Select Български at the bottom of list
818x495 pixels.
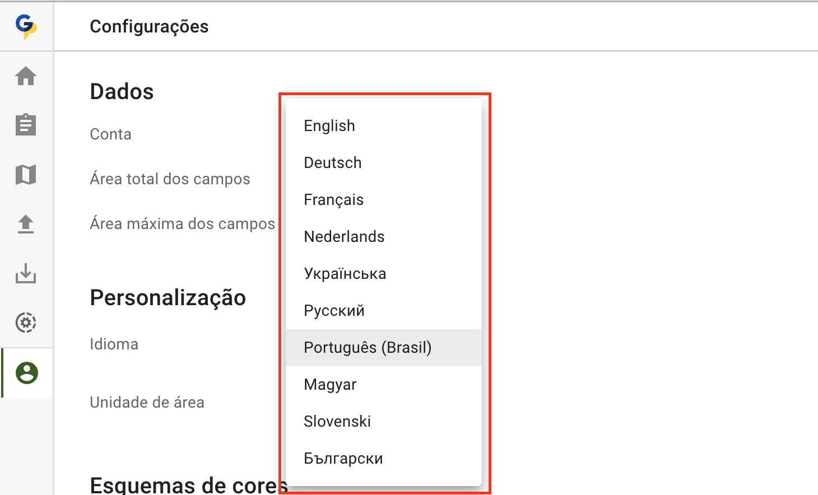click(x=343, y=459)
